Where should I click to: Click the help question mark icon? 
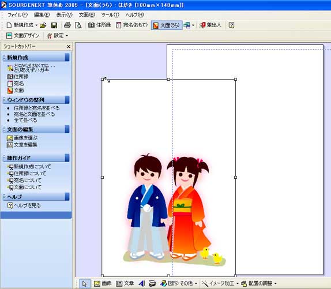pyautogui.click(x=231, y=25)
